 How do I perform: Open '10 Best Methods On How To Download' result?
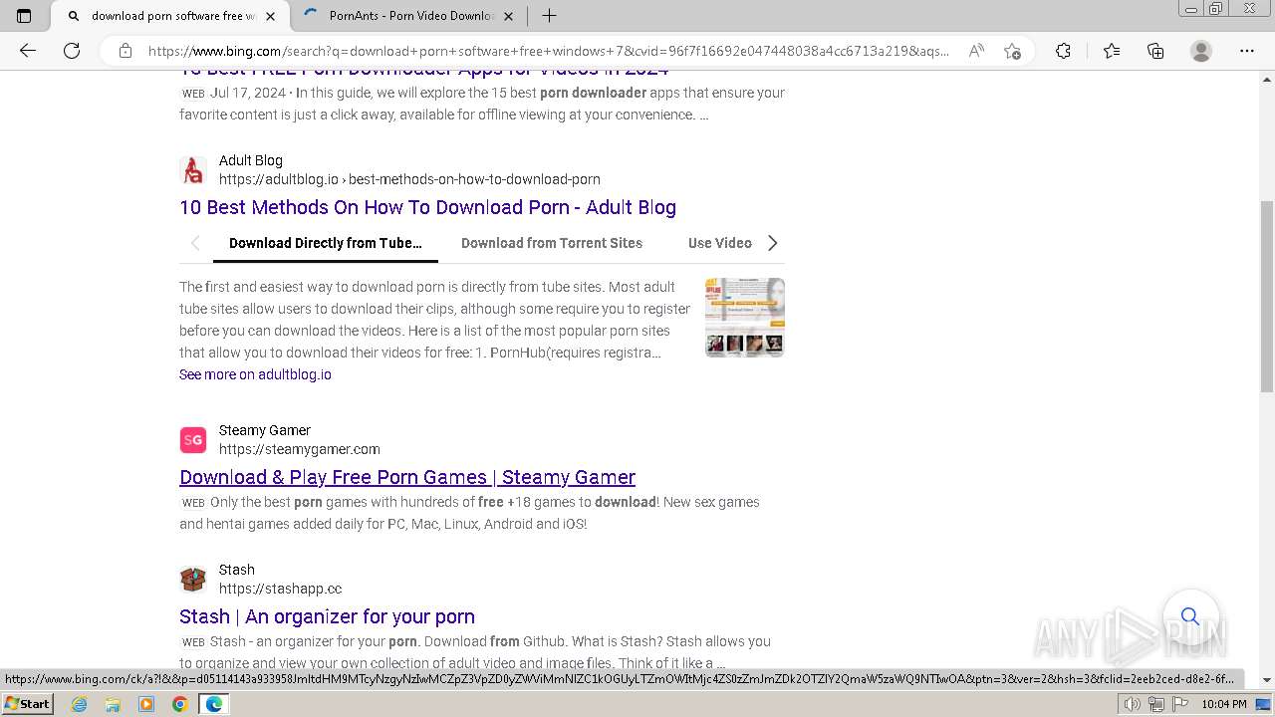427,207
